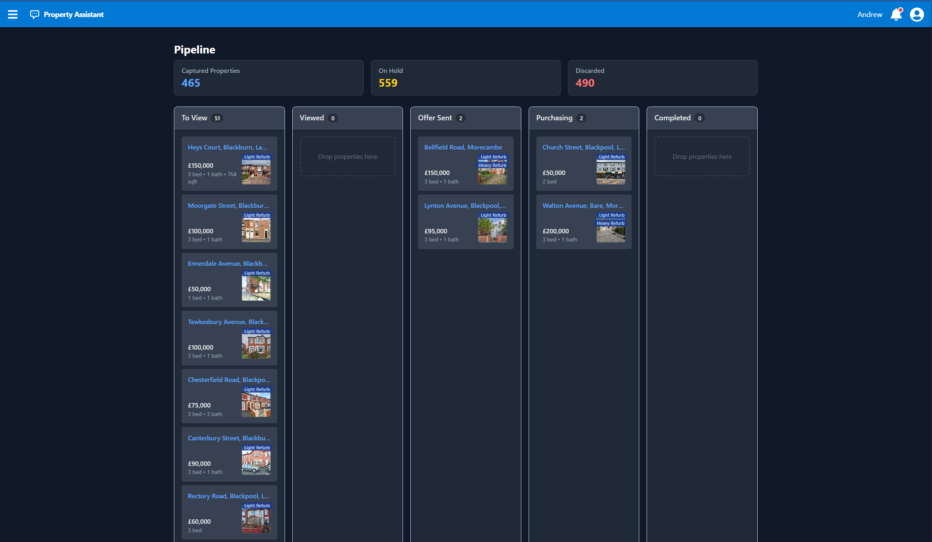Click Light Refurb tag on Ennerdale Avenue
Viewport: 932px width, 542px height.
(x=257, y=273)
